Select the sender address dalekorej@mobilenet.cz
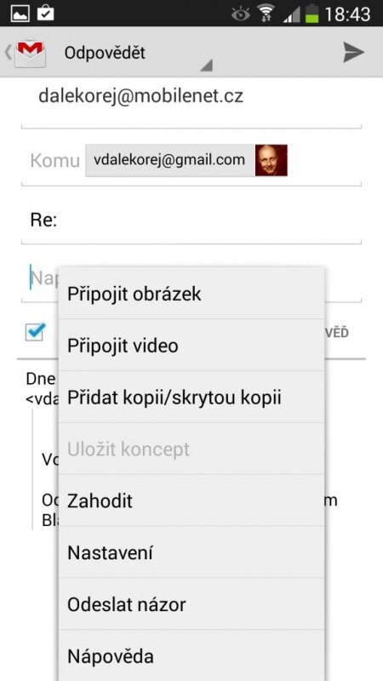The height and width of the screenshot is (681, 383). point(140,96)
